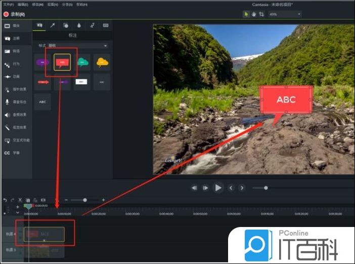Image resolution: width=355 pixels, height=264 pixels.
Task: Expand the callout Style dropdown
Action: 78,46
